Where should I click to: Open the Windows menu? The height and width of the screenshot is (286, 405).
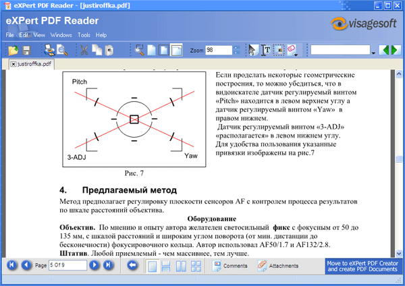(61, 35)
